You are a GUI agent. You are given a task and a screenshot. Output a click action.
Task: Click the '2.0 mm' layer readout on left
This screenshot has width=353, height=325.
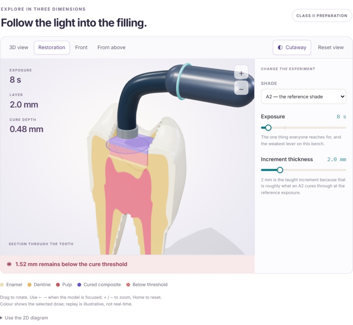(24, 105)
